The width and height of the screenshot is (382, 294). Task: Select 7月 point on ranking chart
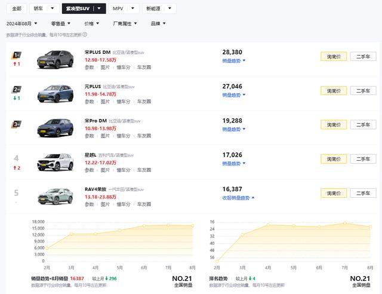345,223
